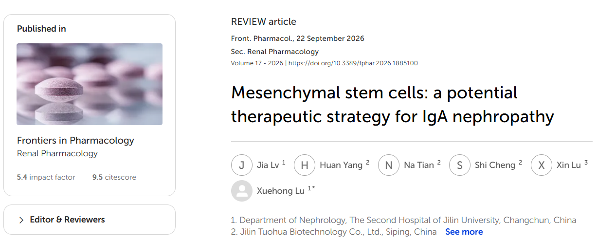Click the N avatar icon for Na Tian
This screenshot has width=597, height=241.
(389, 165)
